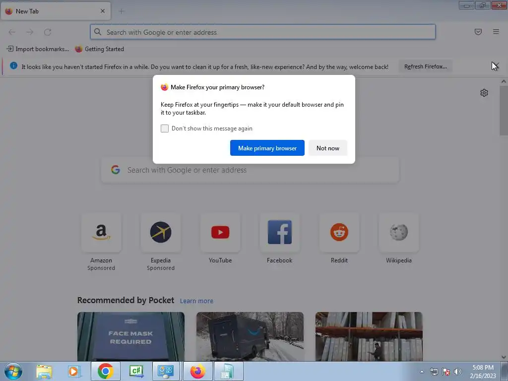This screenshot has width=508, height=381.
Task: Click the page scrollbar down arrow
Action: pos(504,357)
